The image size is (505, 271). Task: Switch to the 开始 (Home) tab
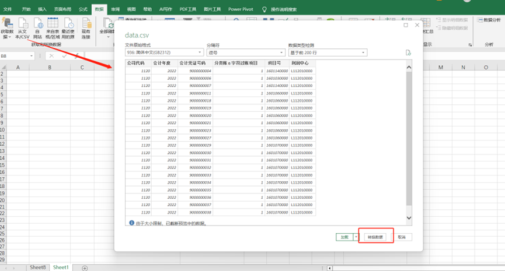click(x=26, y=9)
